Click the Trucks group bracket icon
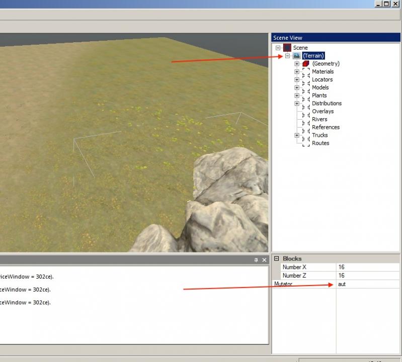 306,135
